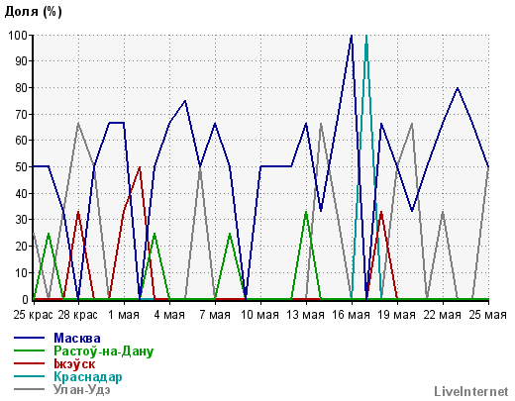
Task: Click the Доля (%) axis title
Action: tap(33, 12)
